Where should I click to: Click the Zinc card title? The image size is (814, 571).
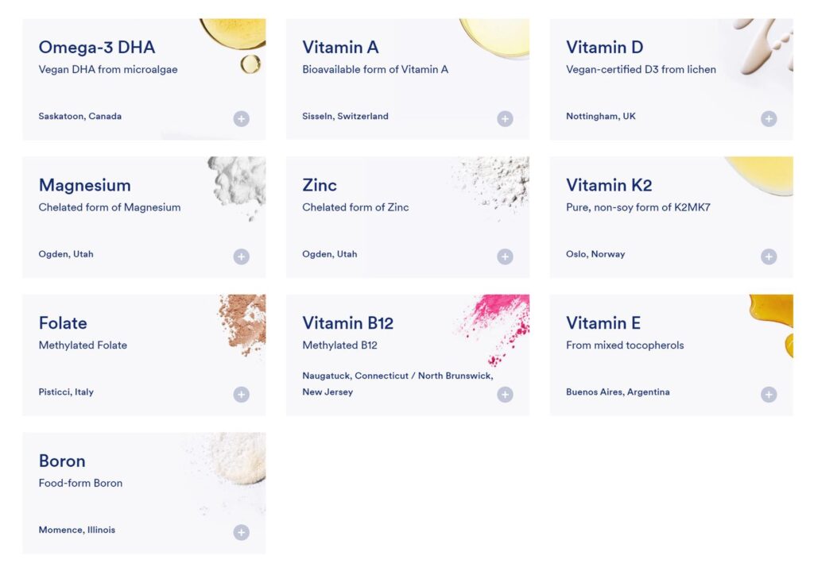pyautogui.click(x=320, y=185)
